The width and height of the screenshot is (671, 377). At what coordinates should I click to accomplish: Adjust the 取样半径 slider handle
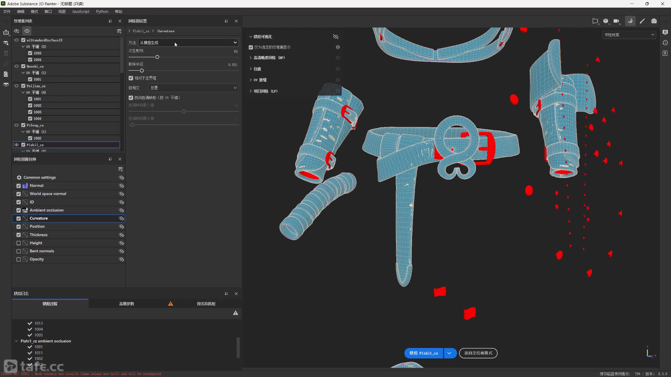tap(142, 71)
